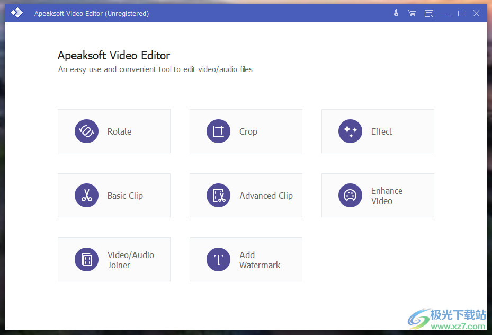Click the Apeaksoft logo in title bar
Screen dimensions: 492x335
click(x=16, y=13)
